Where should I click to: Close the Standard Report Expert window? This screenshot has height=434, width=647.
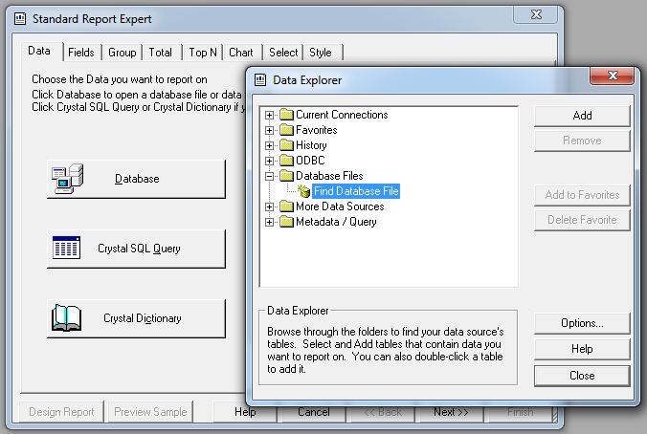coord(536,14)
